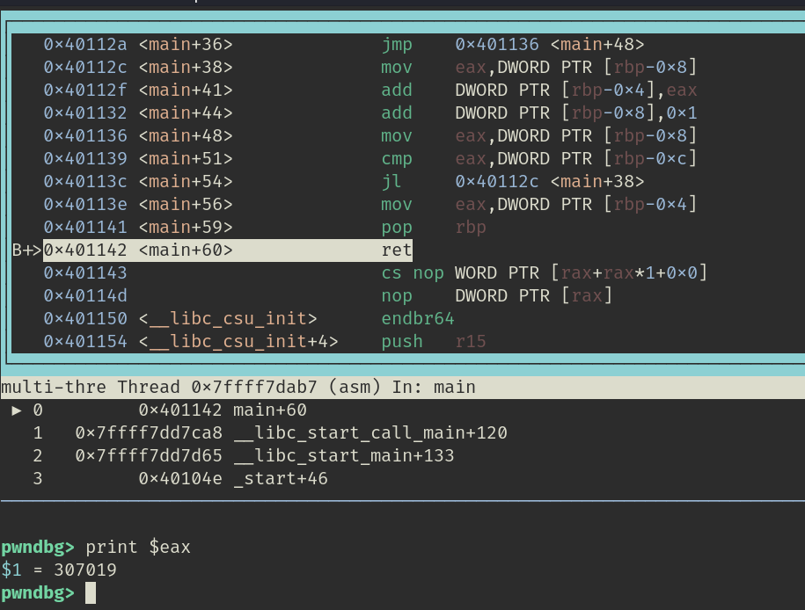Viewport: 805px width, 610px height.
Task: Click the B+> breakpoint marker
Action: [x=26, y=250]
